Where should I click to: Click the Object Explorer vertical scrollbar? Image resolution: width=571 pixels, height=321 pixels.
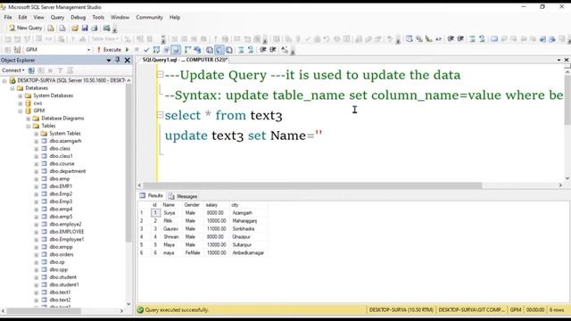(x=128, y=162)
